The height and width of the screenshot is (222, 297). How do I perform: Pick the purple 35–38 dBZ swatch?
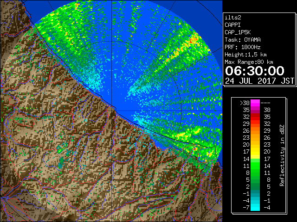pos(255,110)
